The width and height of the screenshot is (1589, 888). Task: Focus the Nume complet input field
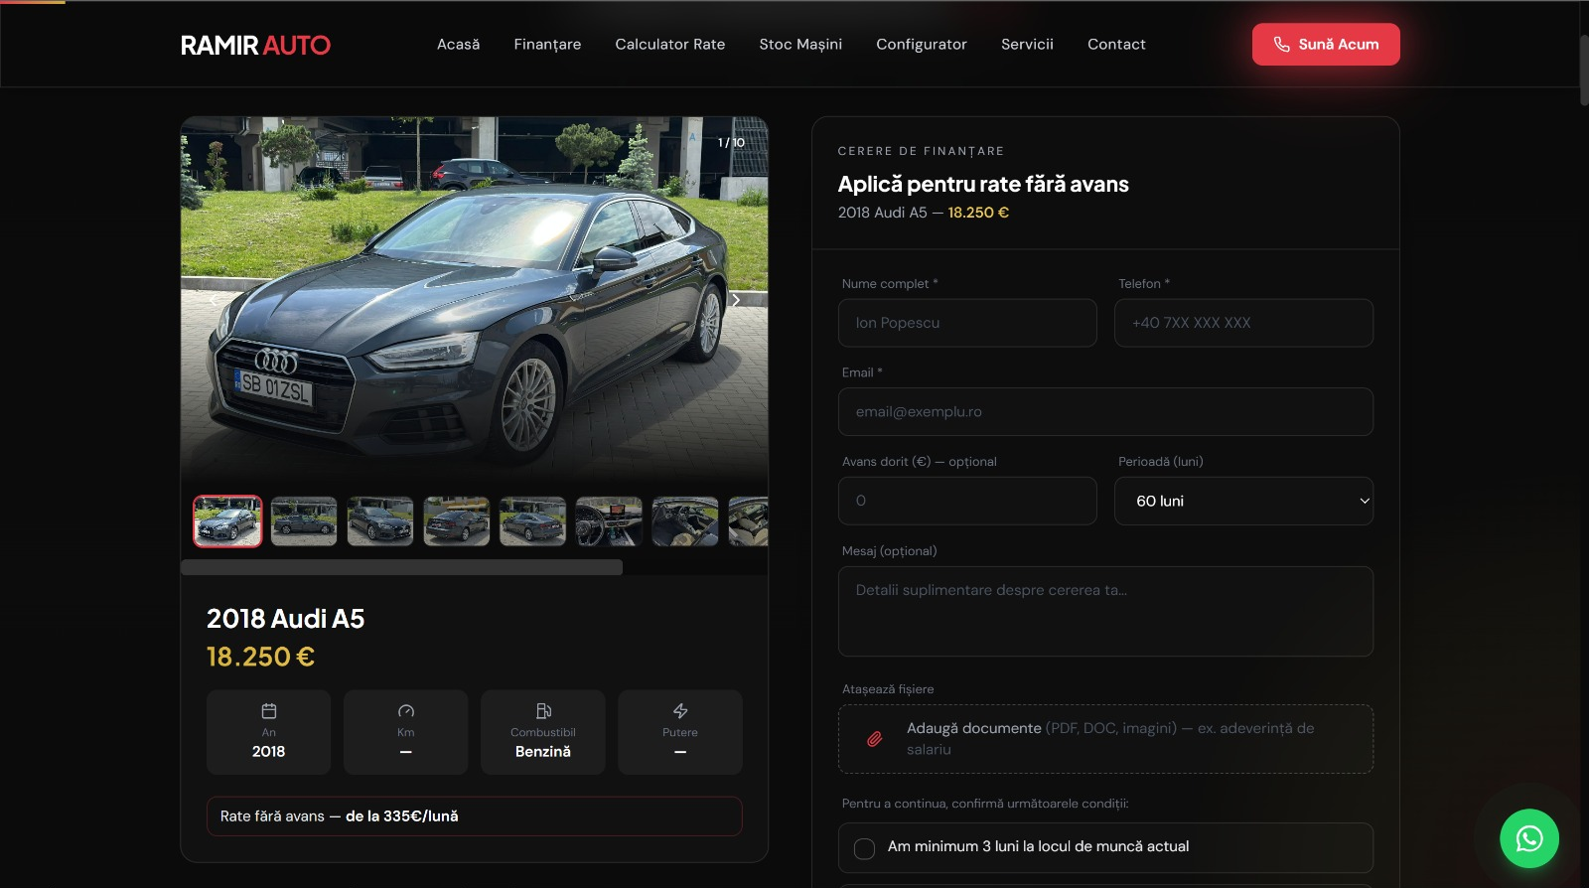tap(967, 323)
